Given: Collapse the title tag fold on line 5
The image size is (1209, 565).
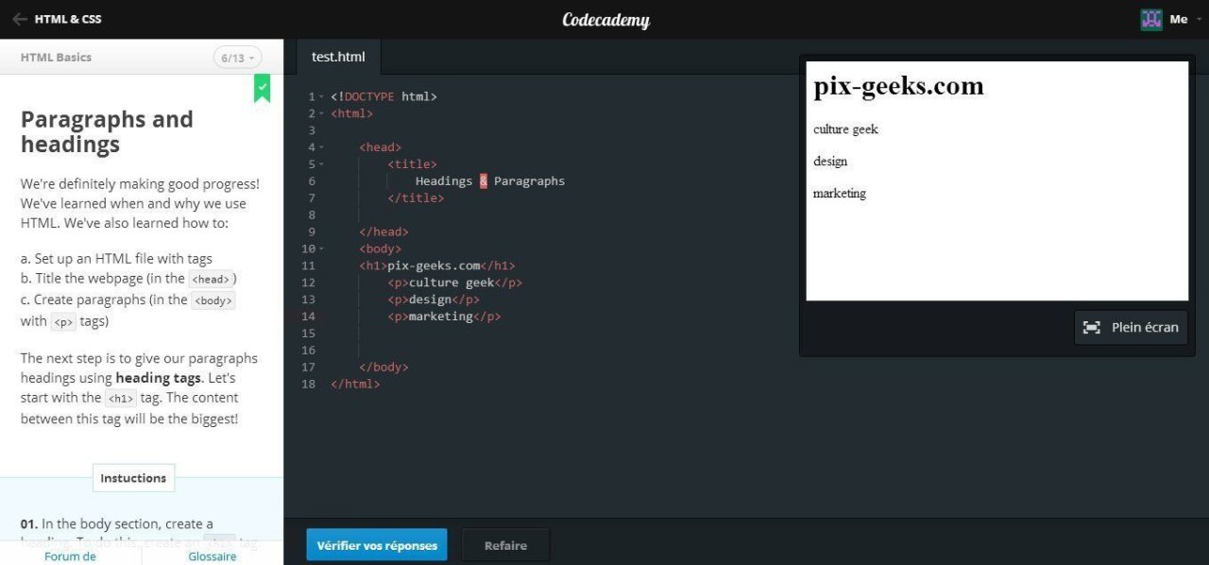Looking at the screenshot, I should point(322,164).
